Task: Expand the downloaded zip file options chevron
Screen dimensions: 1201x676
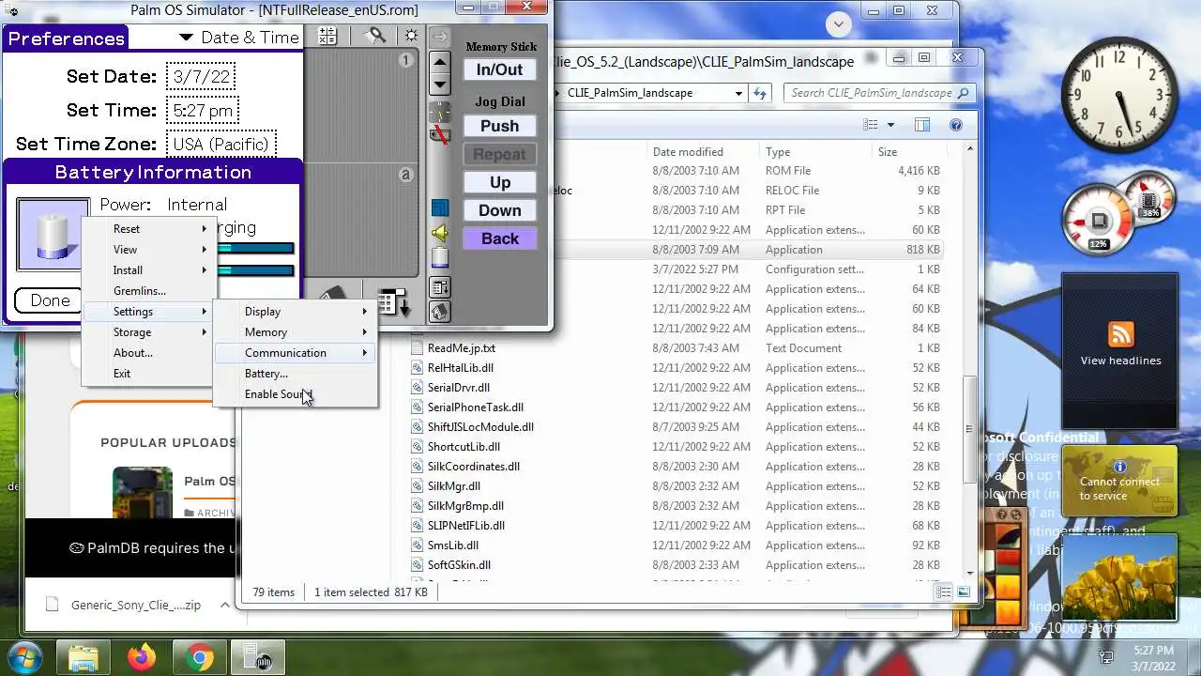Action: pyautogui.click(x=224, y=605)
